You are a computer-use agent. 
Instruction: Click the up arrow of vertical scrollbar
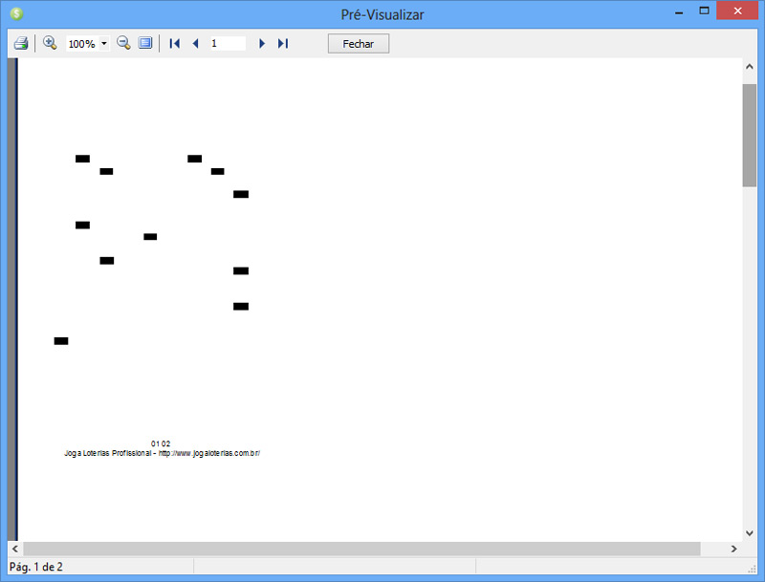[x=750, y=66]
